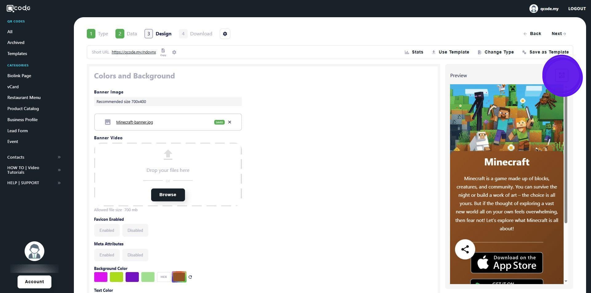
Task: Click the Use Template download icon
Action: click(433, 52)
